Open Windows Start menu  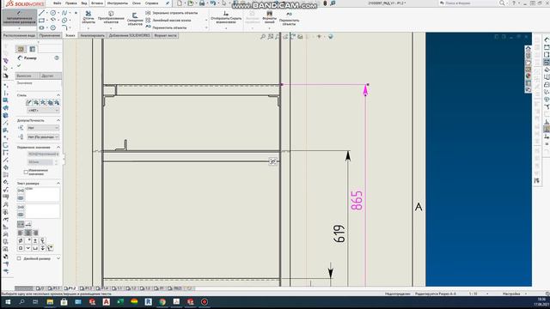click(x=8, y=301)
